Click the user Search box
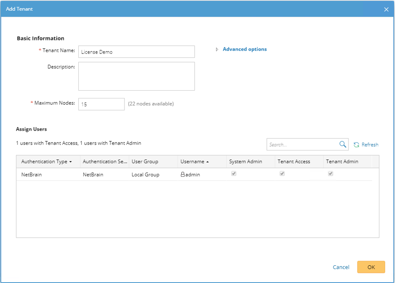This screenshot has height=283, width=395. (303, 145)
